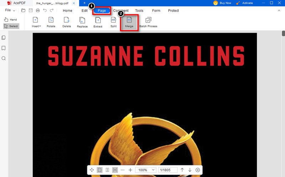Open the search sidebar panel
Viewport: 285px width, 177px height.
point(4,58)
